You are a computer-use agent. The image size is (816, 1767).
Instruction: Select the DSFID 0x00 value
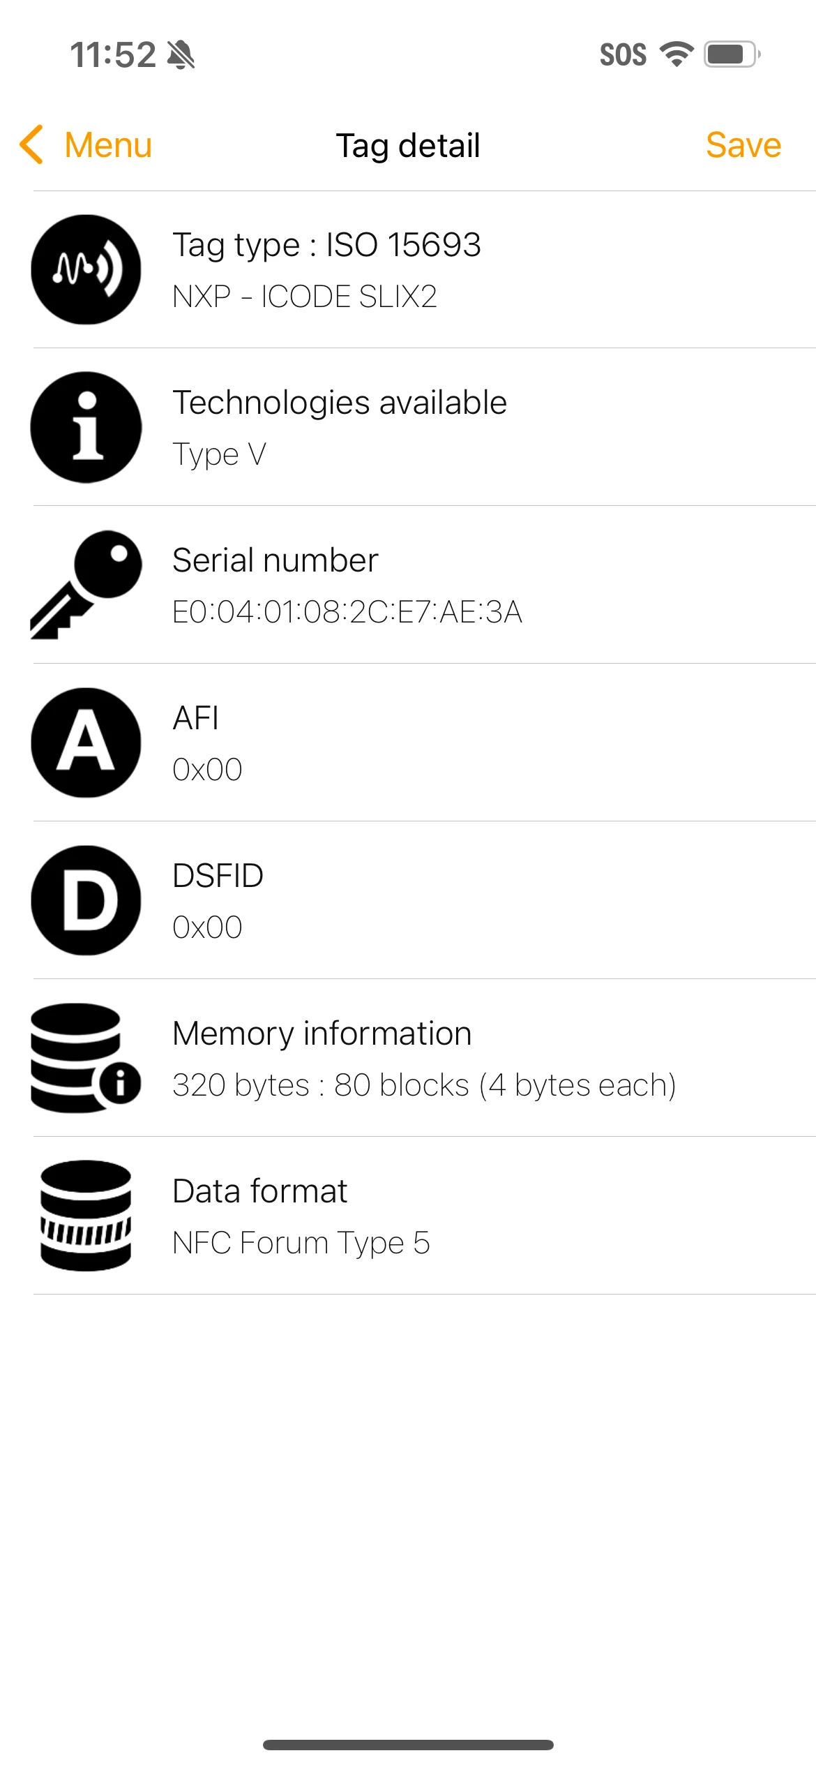tap(207, 927)
